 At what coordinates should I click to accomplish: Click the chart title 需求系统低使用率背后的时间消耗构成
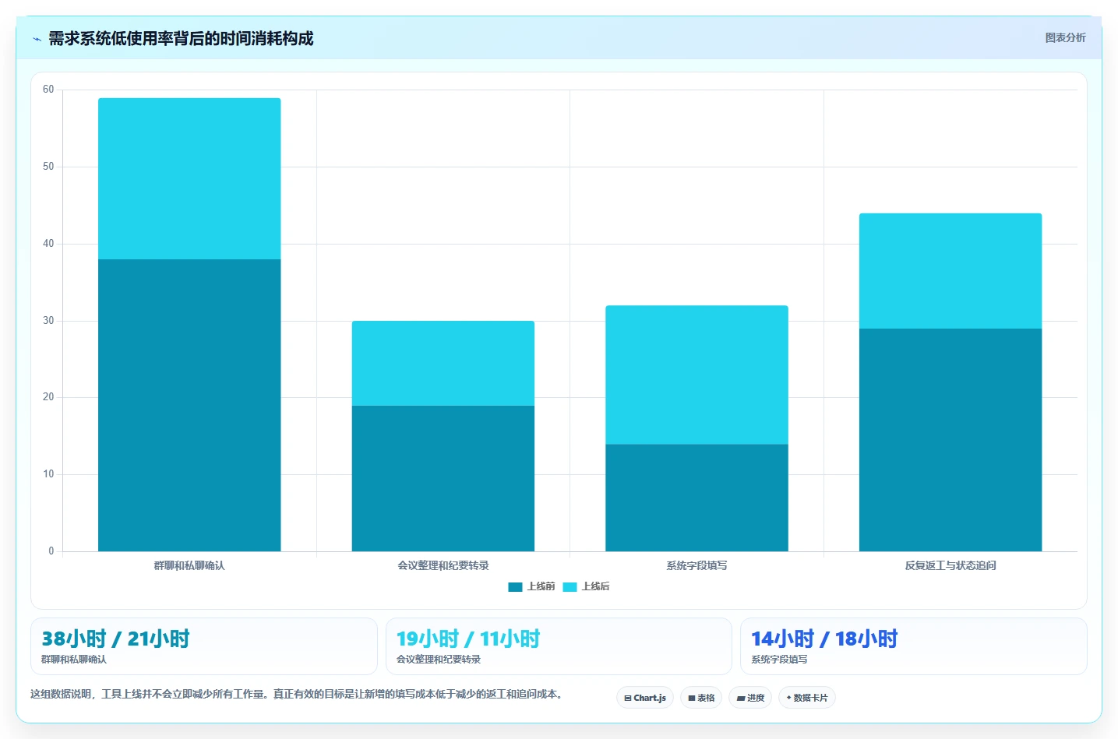(x=181, y=39)
